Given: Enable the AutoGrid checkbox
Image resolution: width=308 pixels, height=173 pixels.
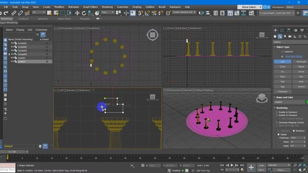Looking at the screenshot, I should [282, 51].
